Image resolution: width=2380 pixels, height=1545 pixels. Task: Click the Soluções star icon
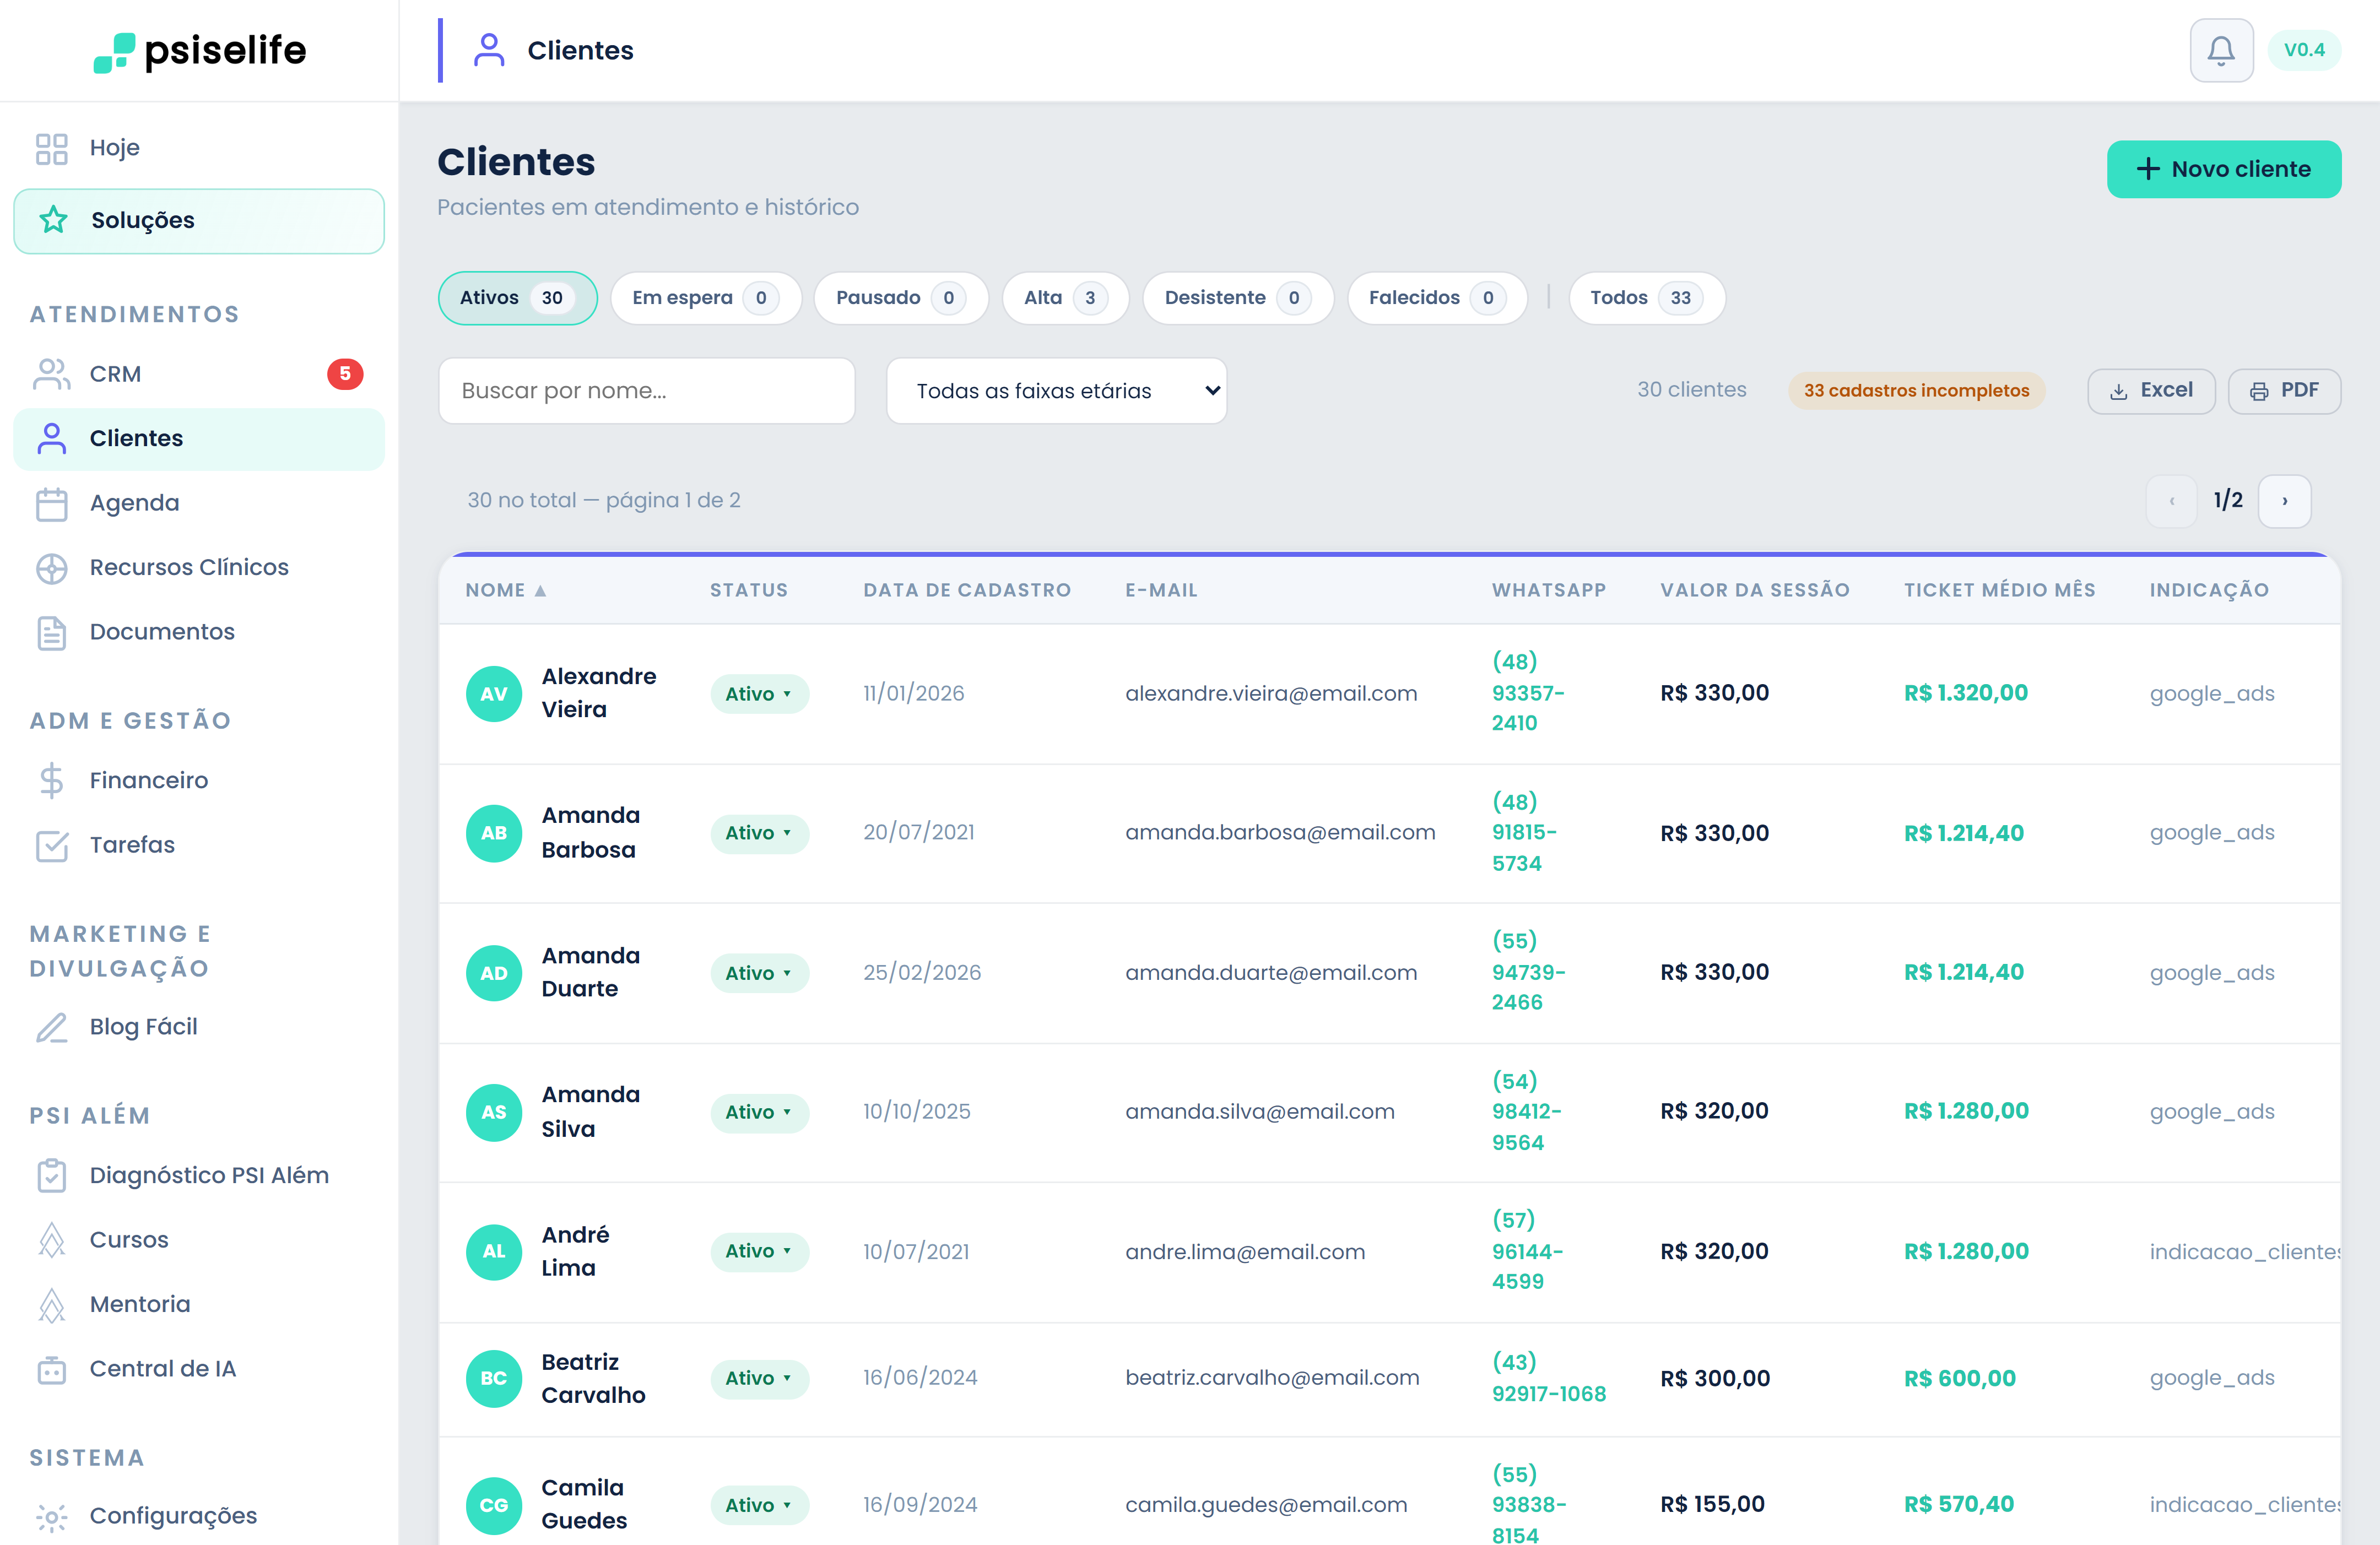53,220
